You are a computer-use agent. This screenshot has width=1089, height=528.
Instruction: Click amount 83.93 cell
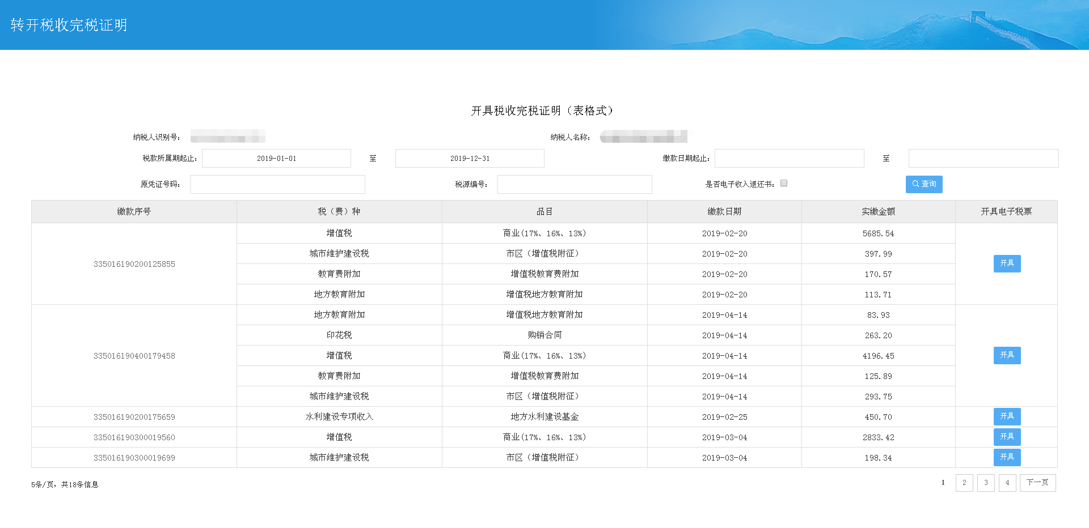(x=879, y=315)
